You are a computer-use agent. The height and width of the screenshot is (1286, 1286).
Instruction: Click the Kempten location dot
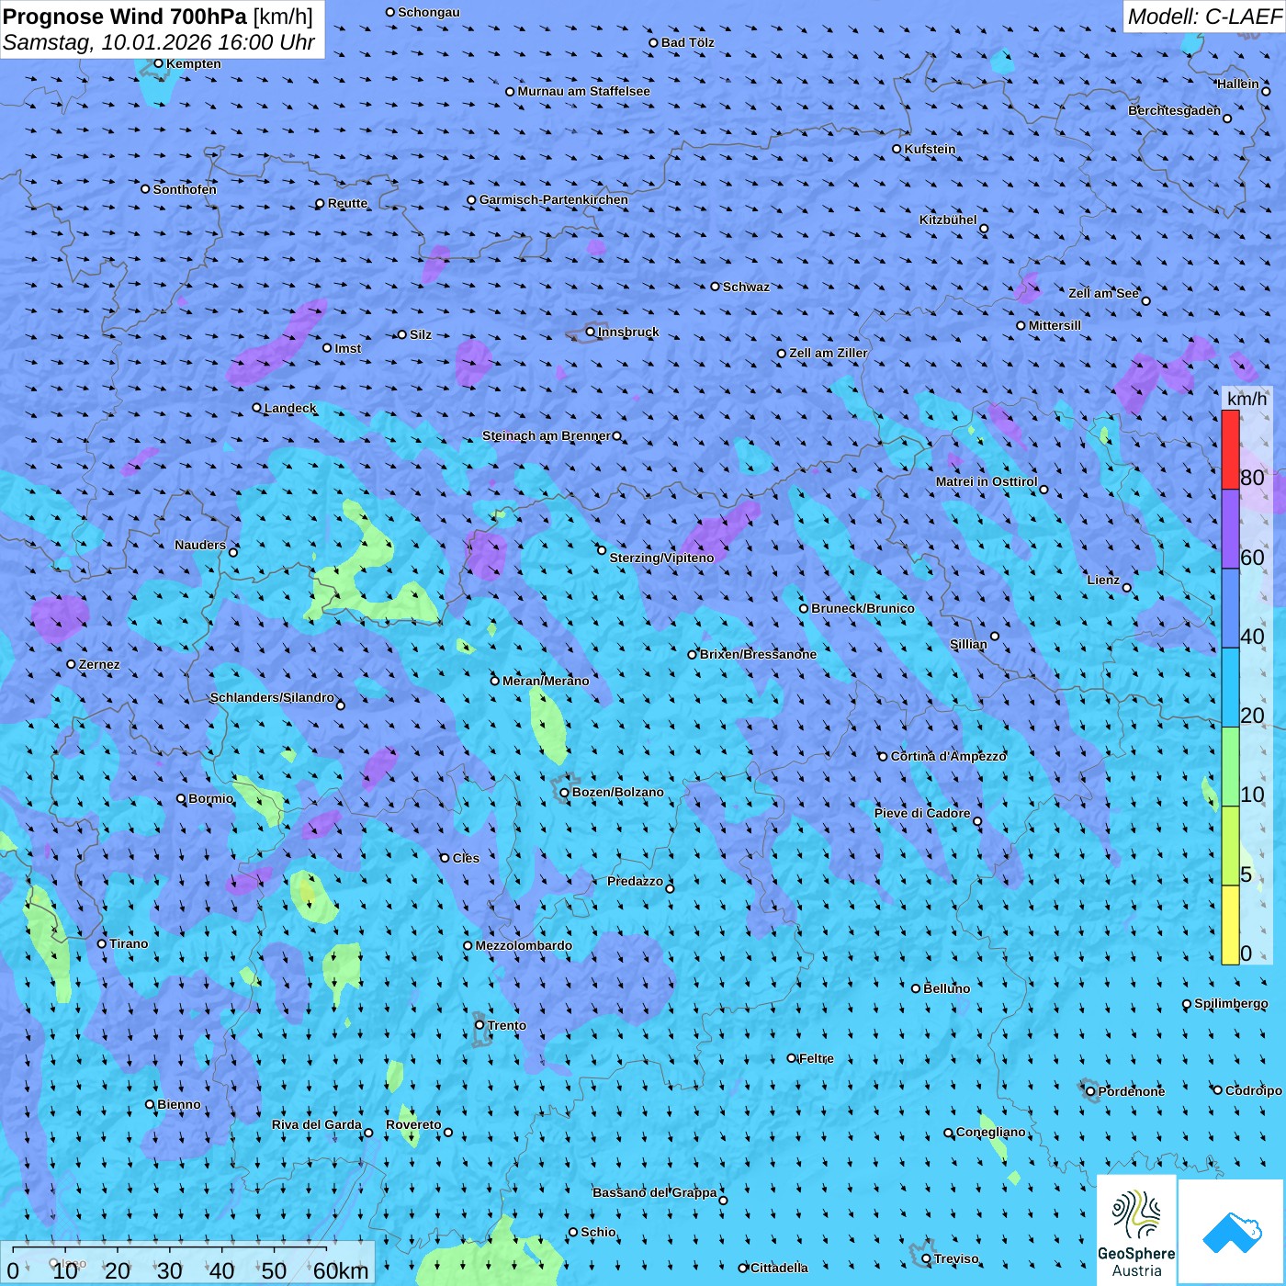coord(158,63)
